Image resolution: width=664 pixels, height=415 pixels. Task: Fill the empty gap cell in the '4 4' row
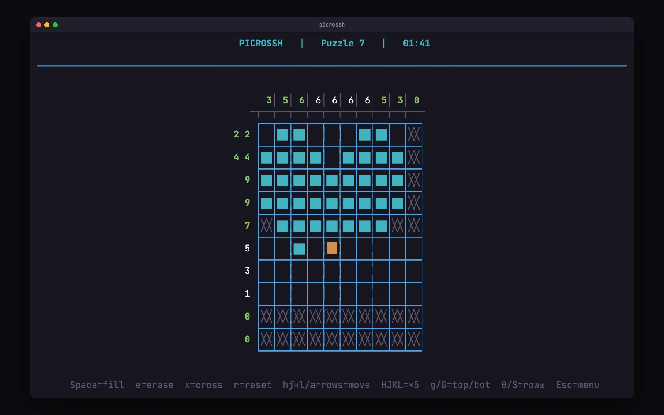(332, 157)
